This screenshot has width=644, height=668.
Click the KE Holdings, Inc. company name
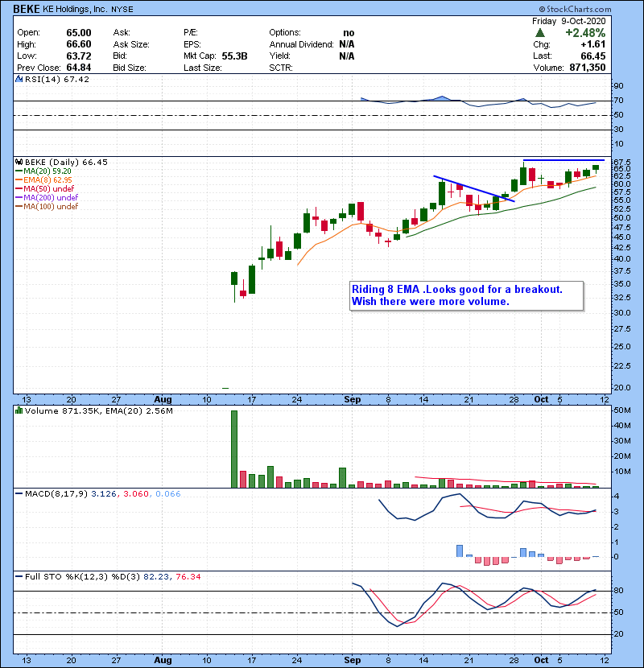[x=75, y=10]
